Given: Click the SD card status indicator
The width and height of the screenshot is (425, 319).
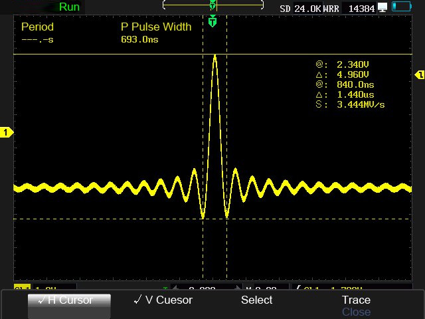Looking at the screenshot, I should tap(286, 8).
